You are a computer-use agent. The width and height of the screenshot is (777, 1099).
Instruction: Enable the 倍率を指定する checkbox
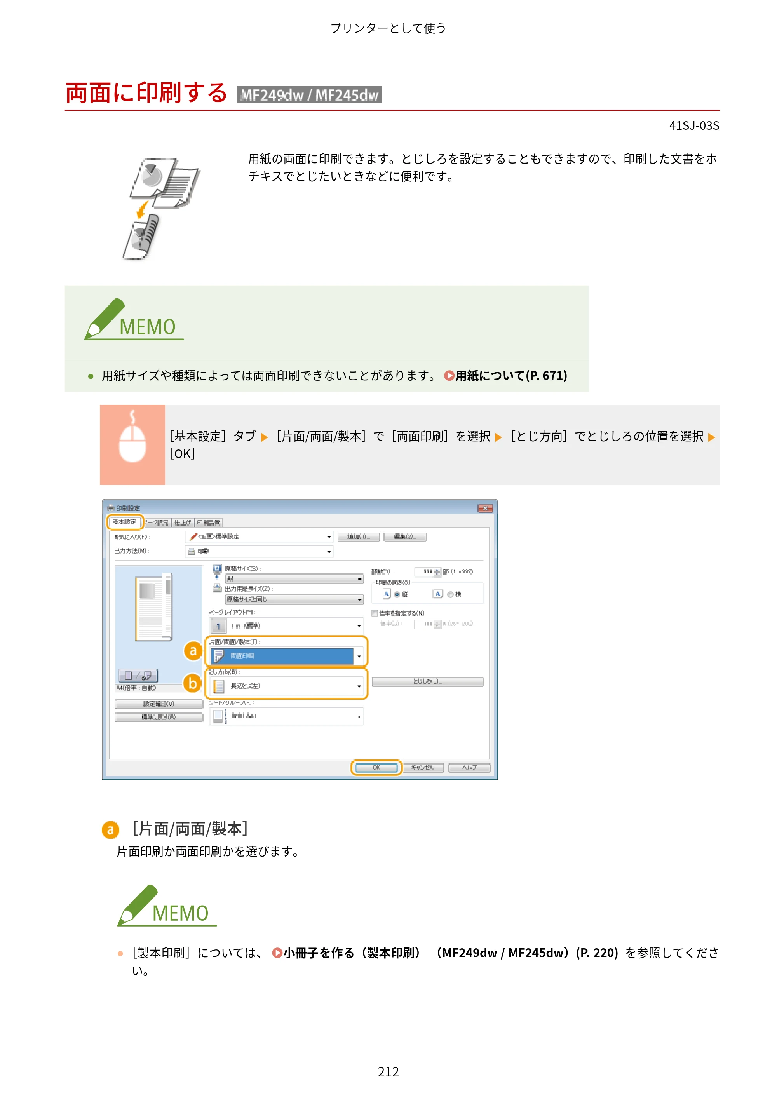(x=375, y=613)
